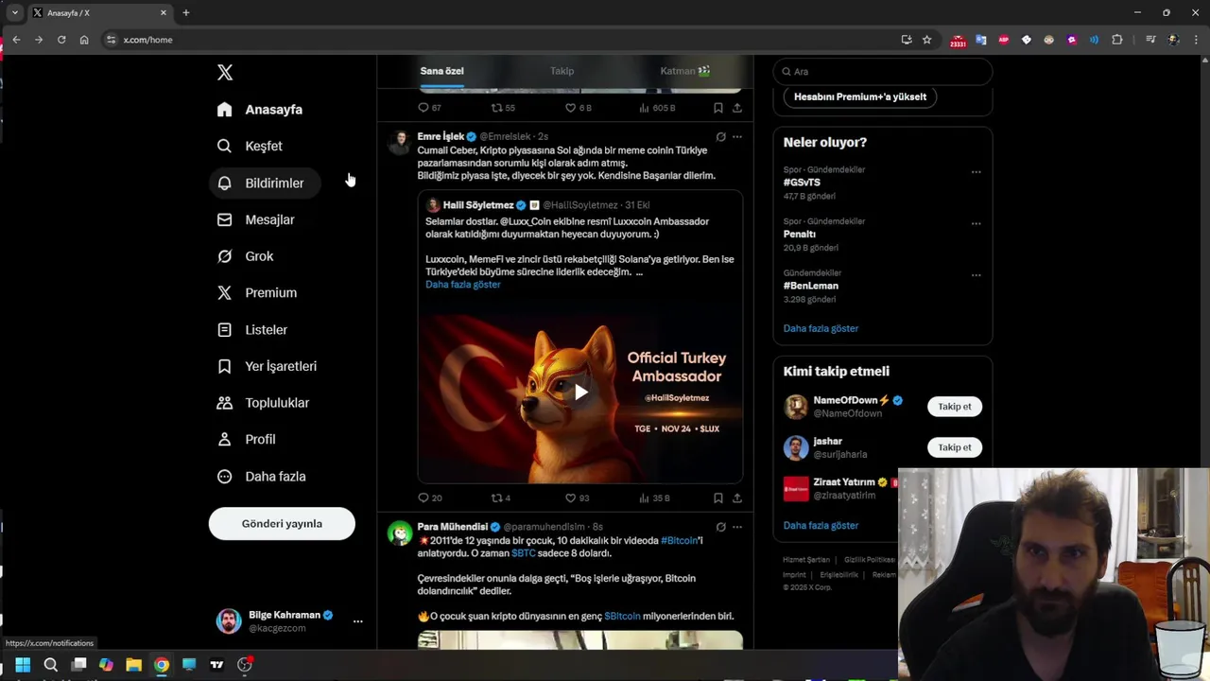This screenshot has height=681, width=1210.
Task: Open #Bitcoin hashtag link in post
Action: [679, 540]
